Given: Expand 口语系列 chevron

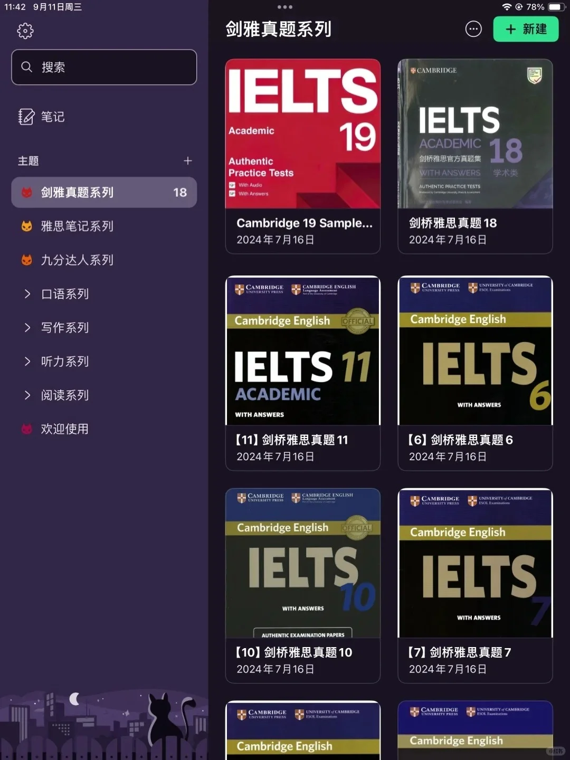Looking at the screenshot, I should (27, 294).
